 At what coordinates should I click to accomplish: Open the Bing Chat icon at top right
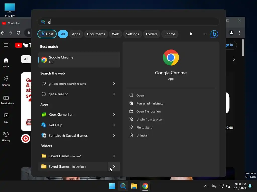pyautogui.click(x=214, y=34)
